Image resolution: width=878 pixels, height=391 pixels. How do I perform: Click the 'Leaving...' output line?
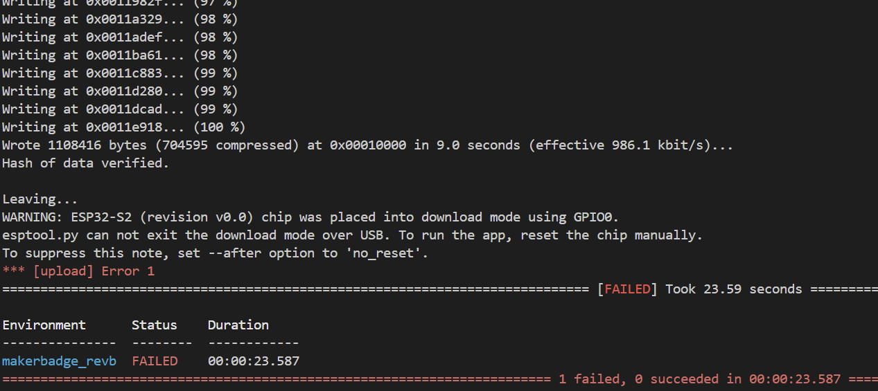[x=40, y=199]
